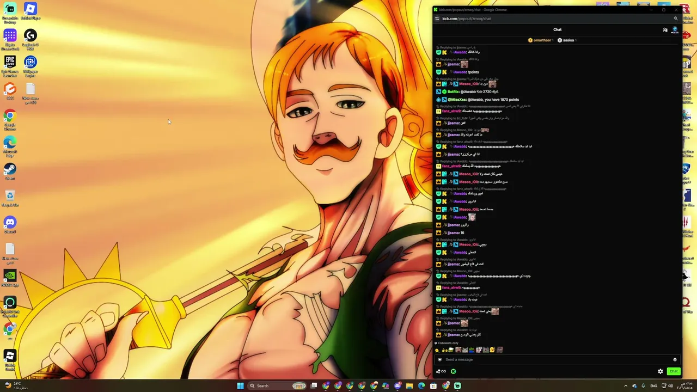
Task: Open Wallpaper Engine desktop shortcut
Action: pyautogui.click(x=30, y=66)
